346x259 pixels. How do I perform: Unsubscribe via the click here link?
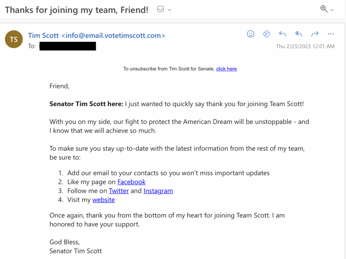click(226, 69)
